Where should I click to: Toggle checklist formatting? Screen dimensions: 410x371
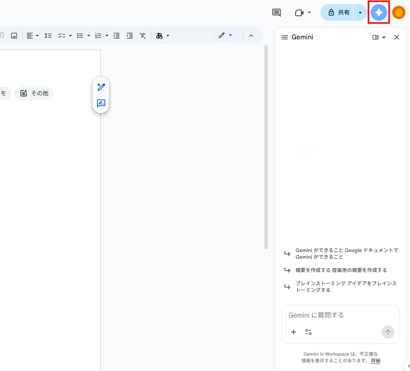62,35
